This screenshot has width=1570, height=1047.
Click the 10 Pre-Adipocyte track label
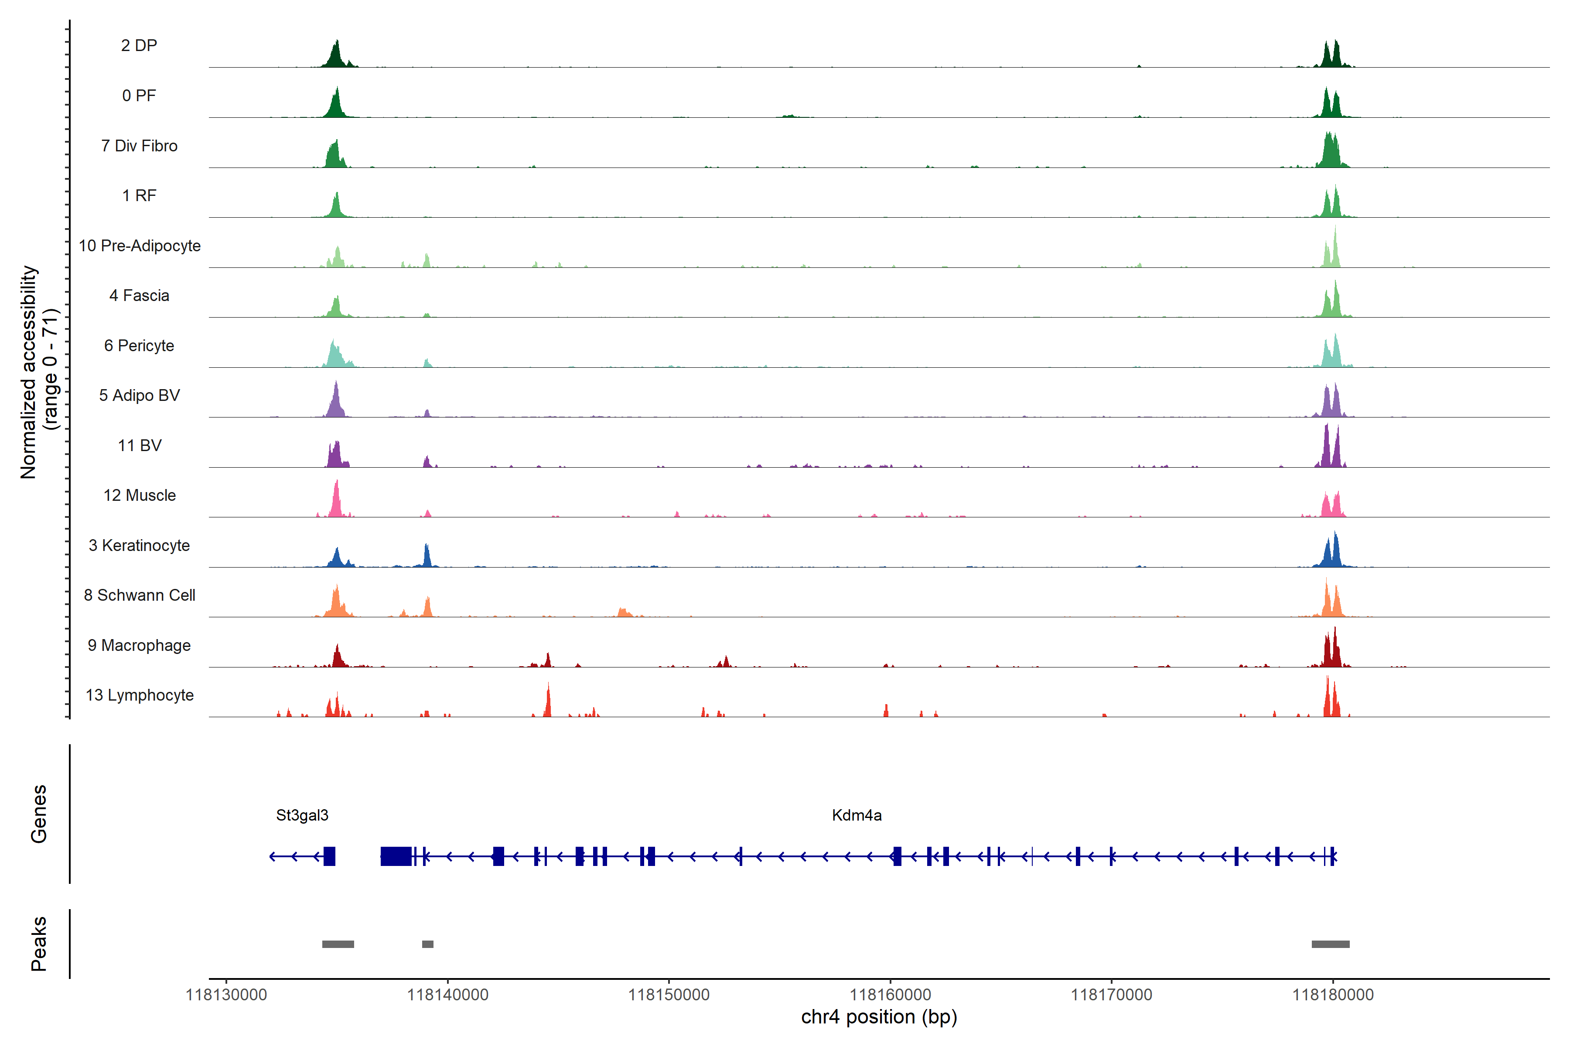[140, 246]
